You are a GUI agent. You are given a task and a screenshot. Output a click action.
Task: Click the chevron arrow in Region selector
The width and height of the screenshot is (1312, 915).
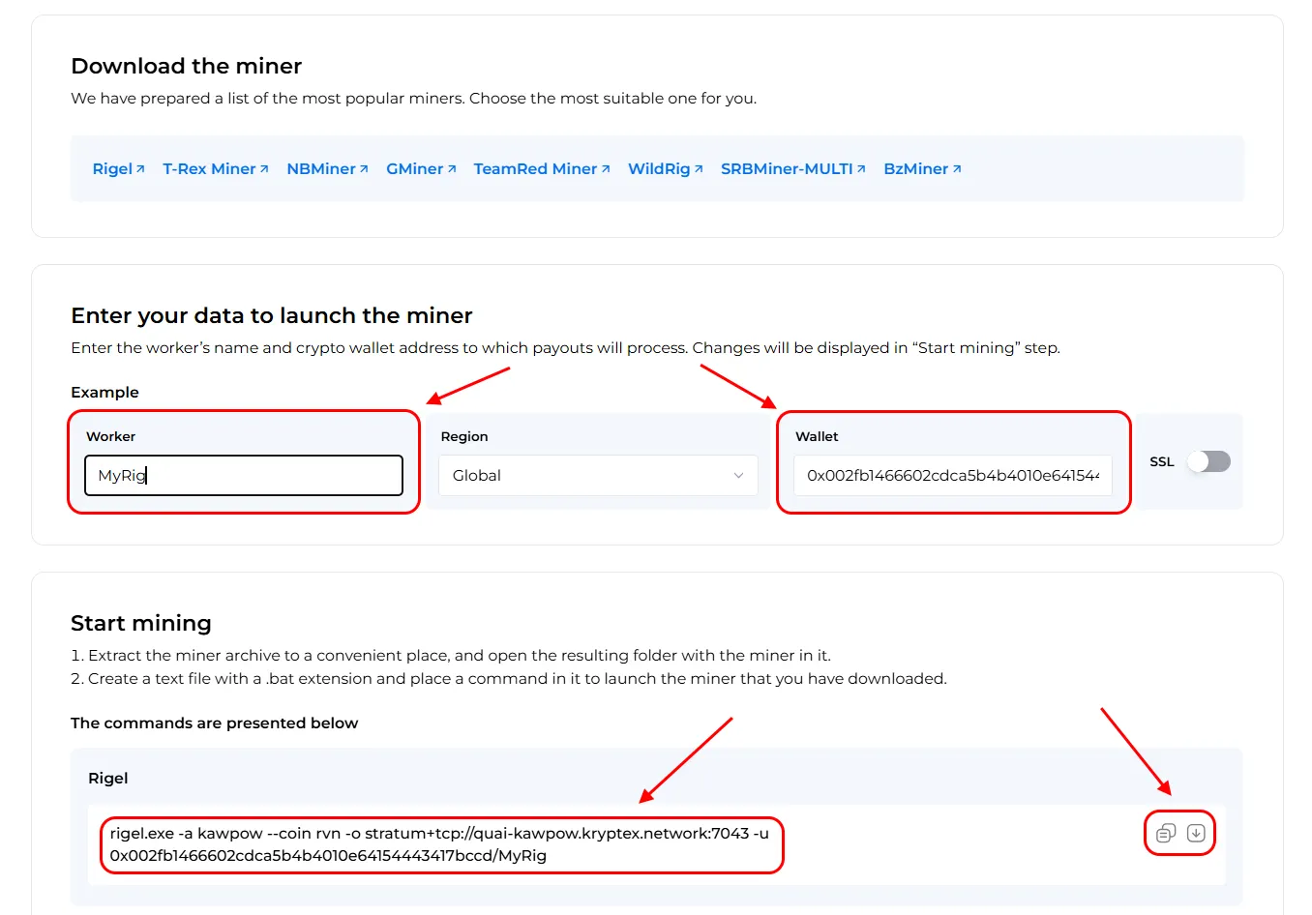[738, 476]
